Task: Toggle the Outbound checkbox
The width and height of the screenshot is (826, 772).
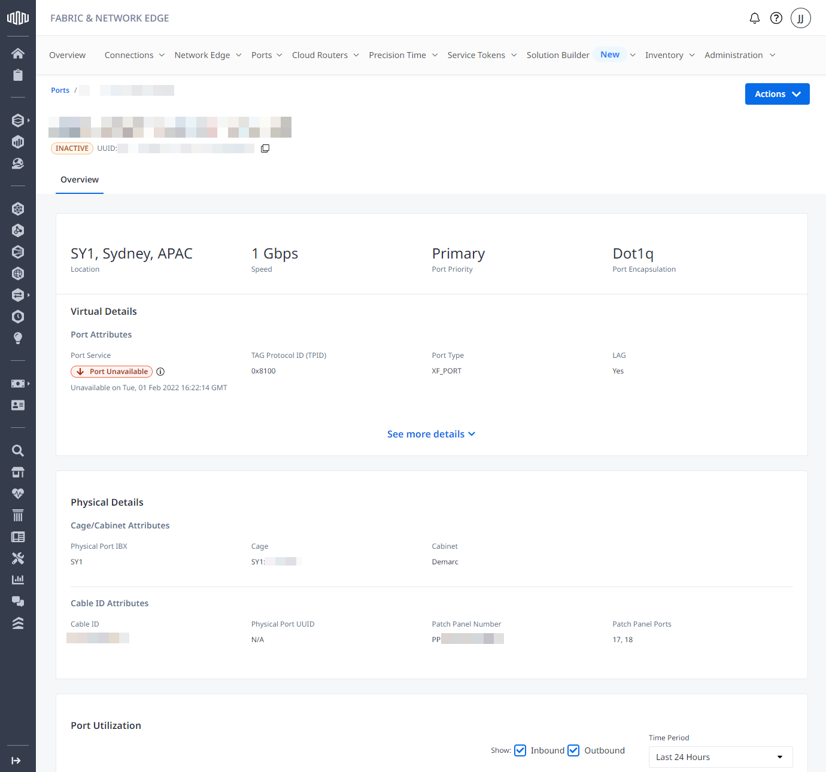Action: pyautogui.click(x=573, y=750)
